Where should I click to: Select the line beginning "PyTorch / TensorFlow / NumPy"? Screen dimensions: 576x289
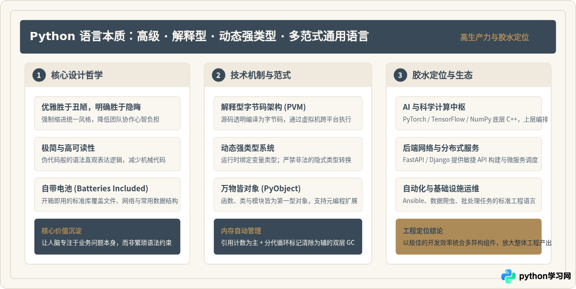476,119
